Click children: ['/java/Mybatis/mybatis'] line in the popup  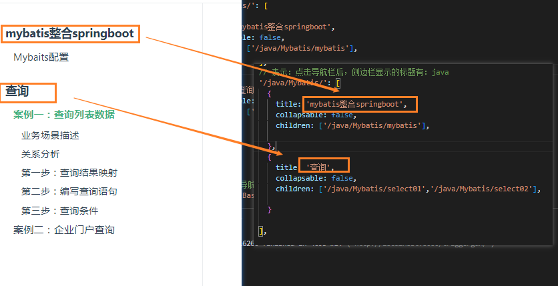(x=351, y=125)
